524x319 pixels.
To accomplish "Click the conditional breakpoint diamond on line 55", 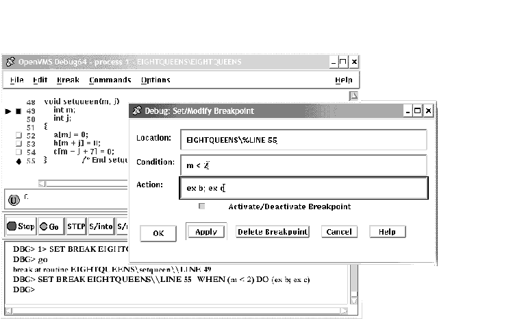I will click(x=18, y=161).
